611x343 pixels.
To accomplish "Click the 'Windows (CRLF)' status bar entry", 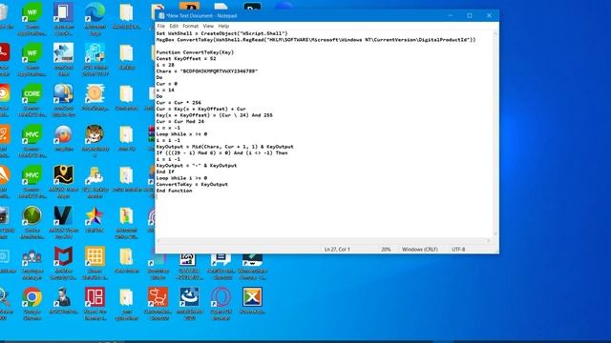I will click(x=420, y=250).
